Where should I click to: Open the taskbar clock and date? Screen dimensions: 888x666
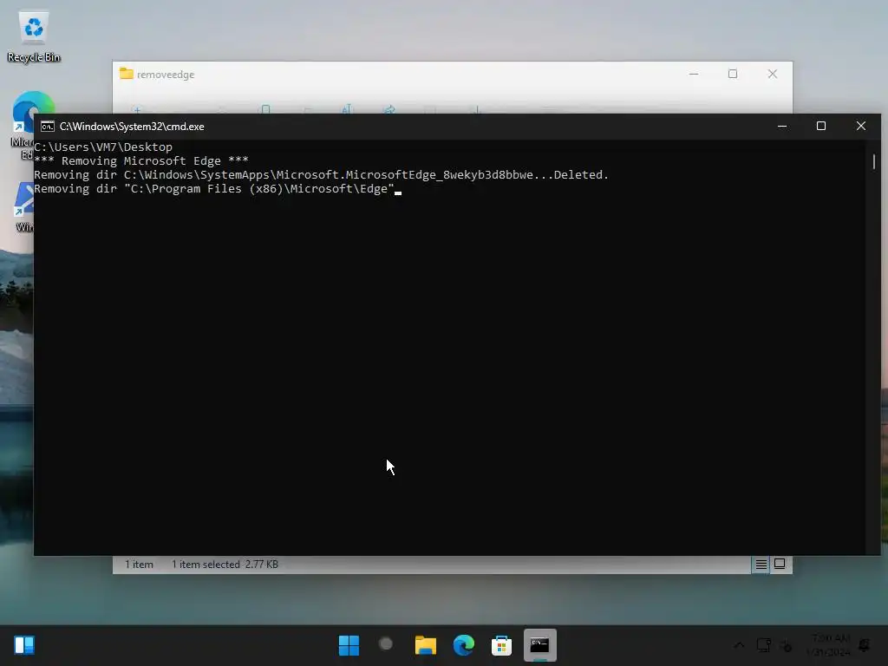pos(828,645)
